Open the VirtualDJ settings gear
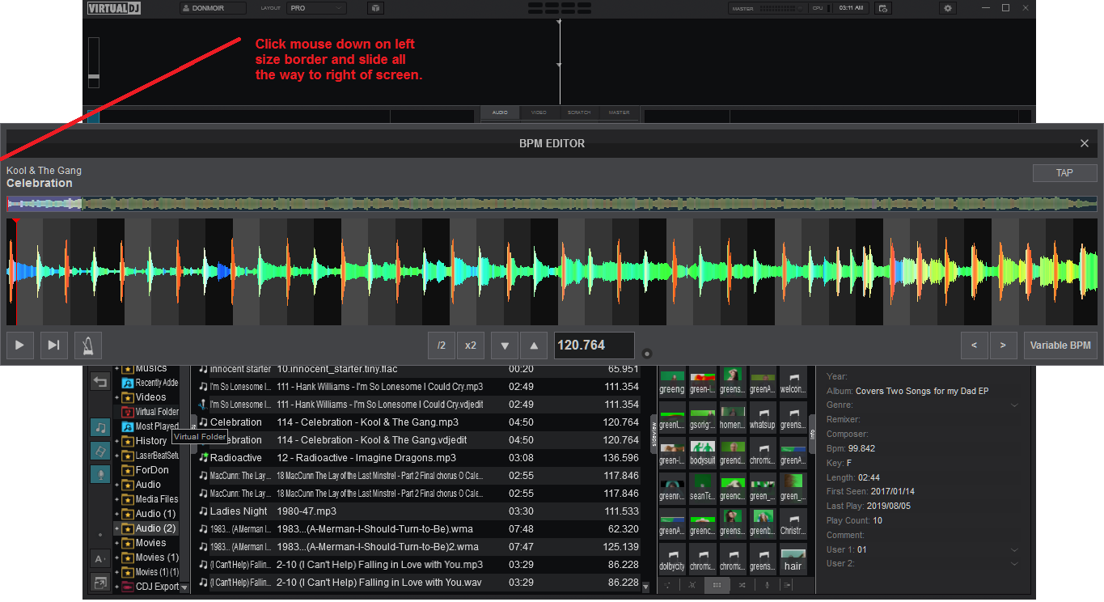This screenshot has height=602, width=1104. [948, 8]
